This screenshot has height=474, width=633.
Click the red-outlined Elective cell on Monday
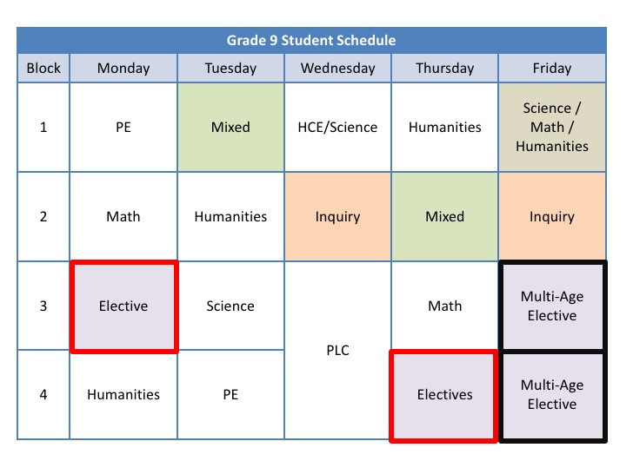pyautogui.click(x=123, y=306)
